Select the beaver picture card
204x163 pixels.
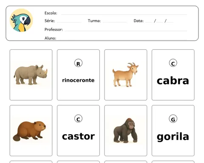31,130
